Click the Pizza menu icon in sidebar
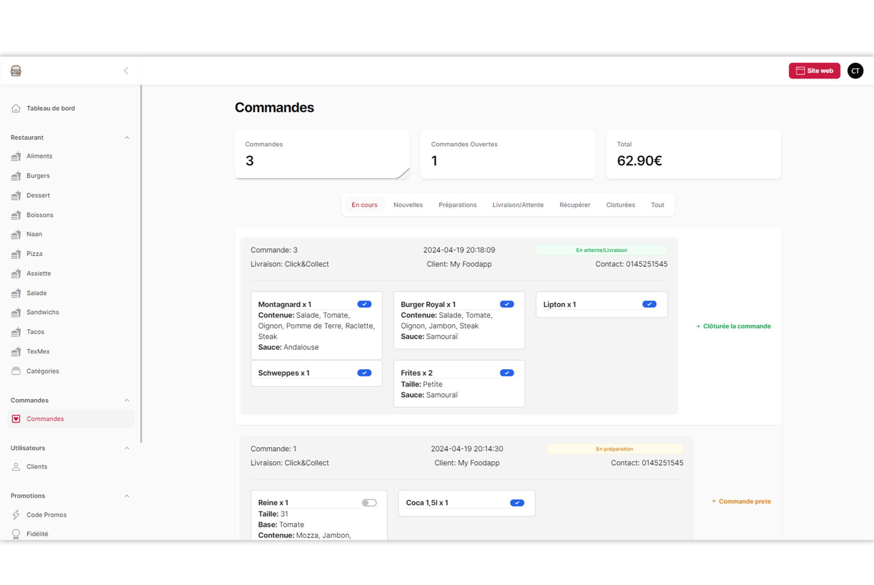Viewport: 874px width, 585px height. click(16, 254)
